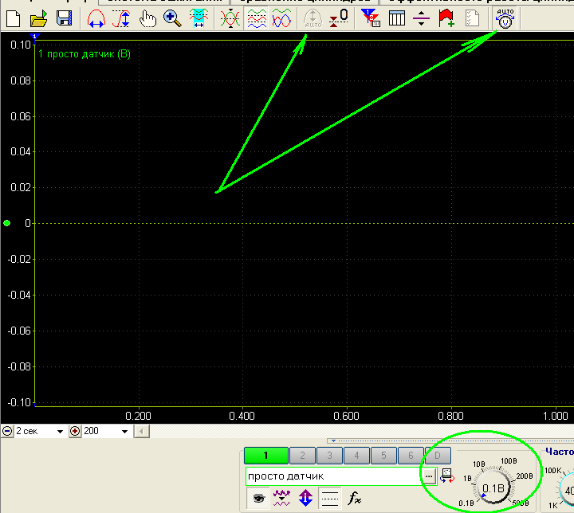The width and height of the screenshot is (574, 513).
Task: Open an oscillogram file from folder
Action: point(38,18)
